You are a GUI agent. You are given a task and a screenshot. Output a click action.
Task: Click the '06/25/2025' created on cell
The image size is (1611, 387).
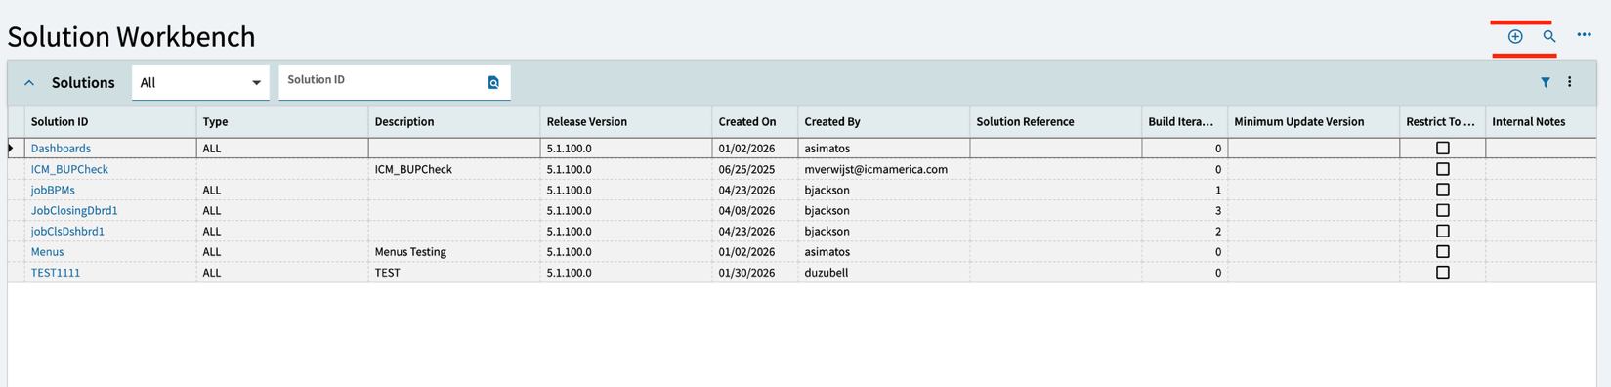(755, 169)
